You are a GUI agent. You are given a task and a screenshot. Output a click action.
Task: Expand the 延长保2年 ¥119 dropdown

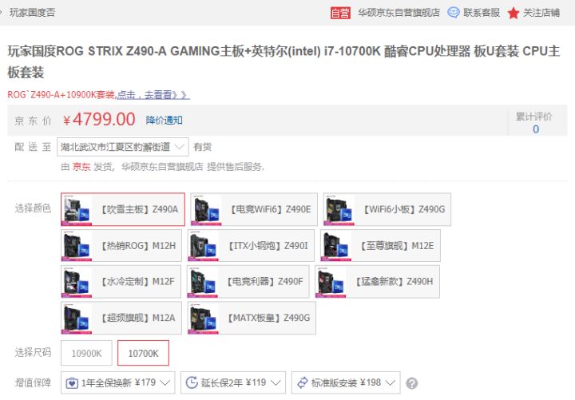233,382
